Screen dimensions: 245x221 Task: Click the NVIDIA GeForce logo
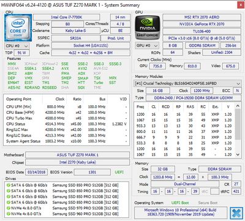tap(148, 28)
